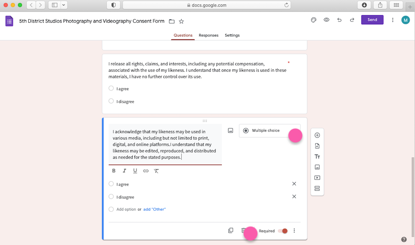Click the purple Send button
The height and width of the screenshot is (245, 415).
coord(372,20)
